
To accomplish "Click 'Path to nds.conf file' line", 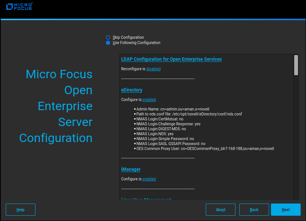I will 189,114.
